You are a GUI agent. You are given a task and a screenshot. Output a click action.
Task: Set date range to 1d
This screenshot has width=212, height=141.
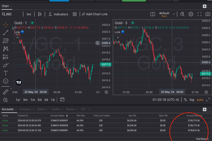[x=53, y=100]
